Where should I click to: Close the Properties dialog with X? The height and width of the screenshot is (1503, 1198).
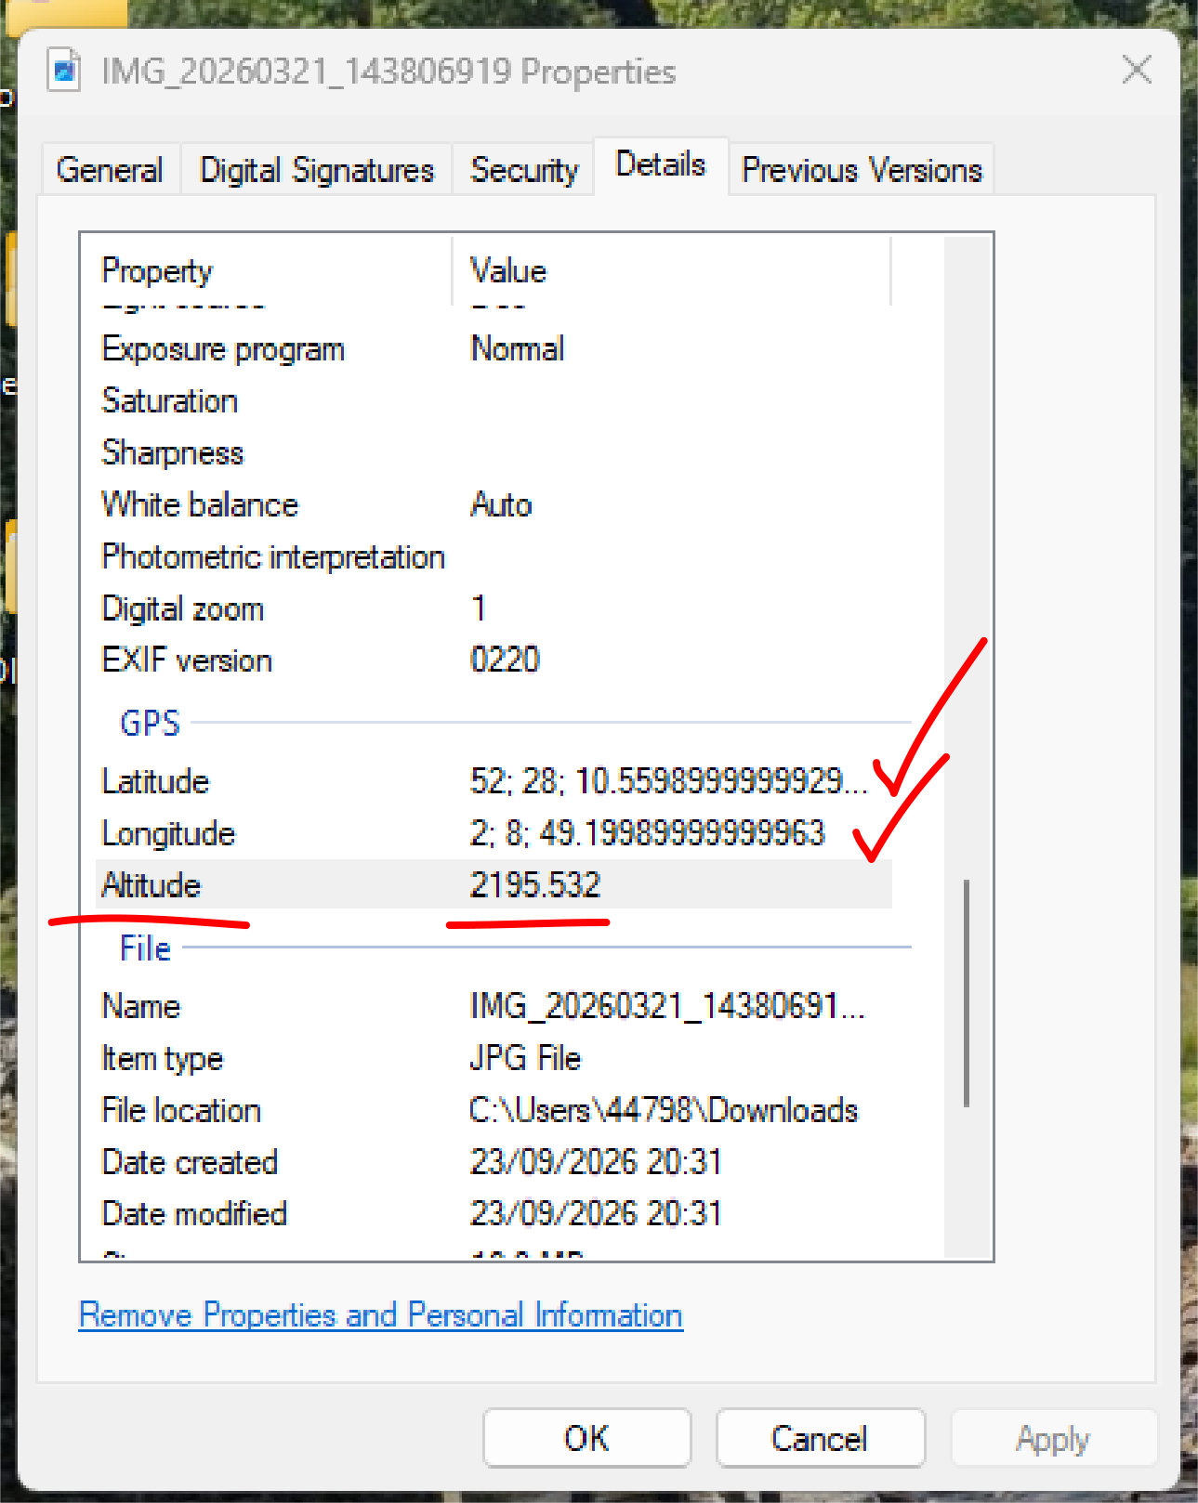pyautogui.click(x=1137, y=70)
